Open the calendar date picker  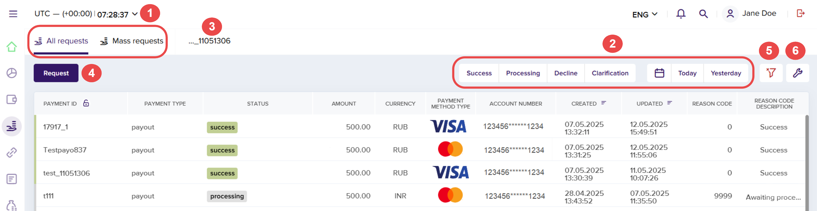pos(659,73)
